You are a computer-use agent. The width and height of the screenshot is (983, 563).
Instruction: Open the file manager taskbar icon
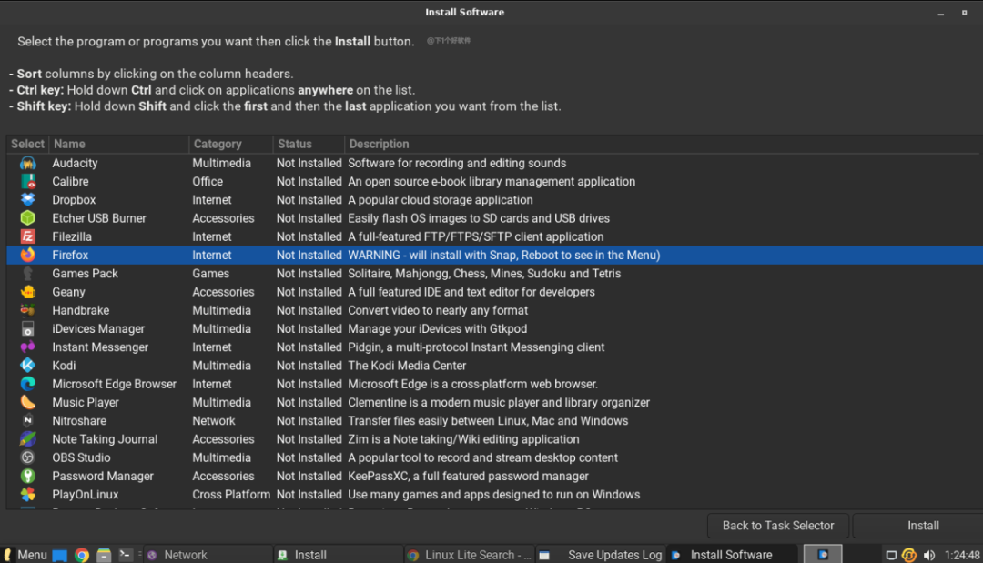104,554
